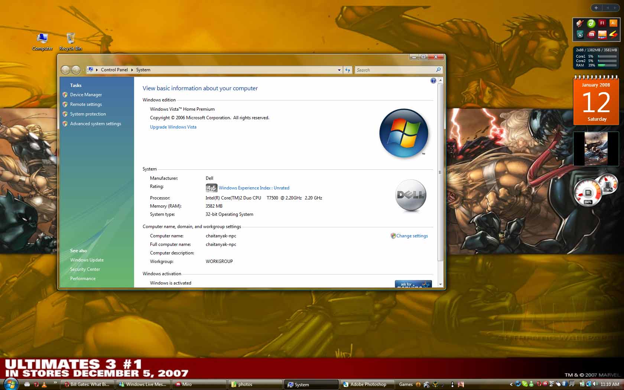Click the red headphones quick launch icon
Image resolution: width=624 pixels, height=390 pixels.
coord(36,384)
